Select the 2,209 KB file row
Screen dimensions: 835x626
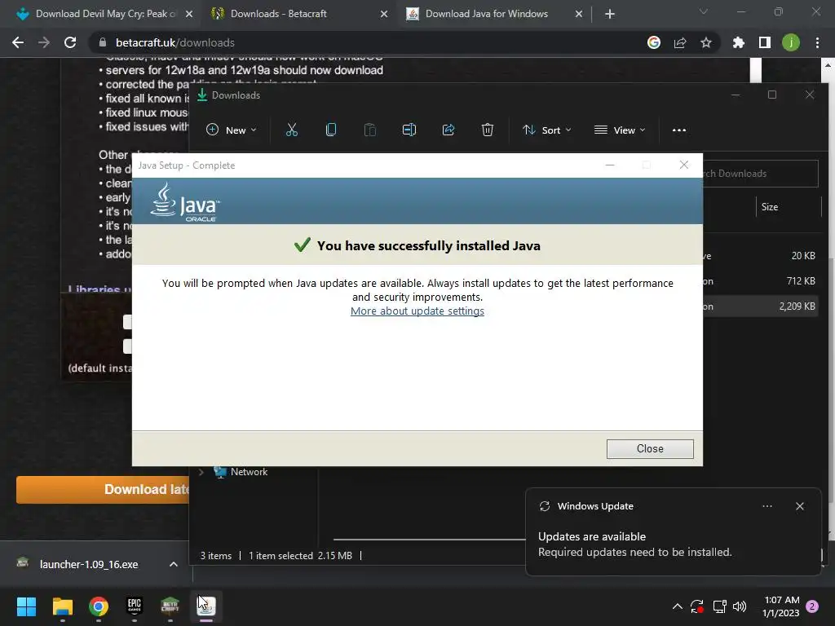point(761,306)
